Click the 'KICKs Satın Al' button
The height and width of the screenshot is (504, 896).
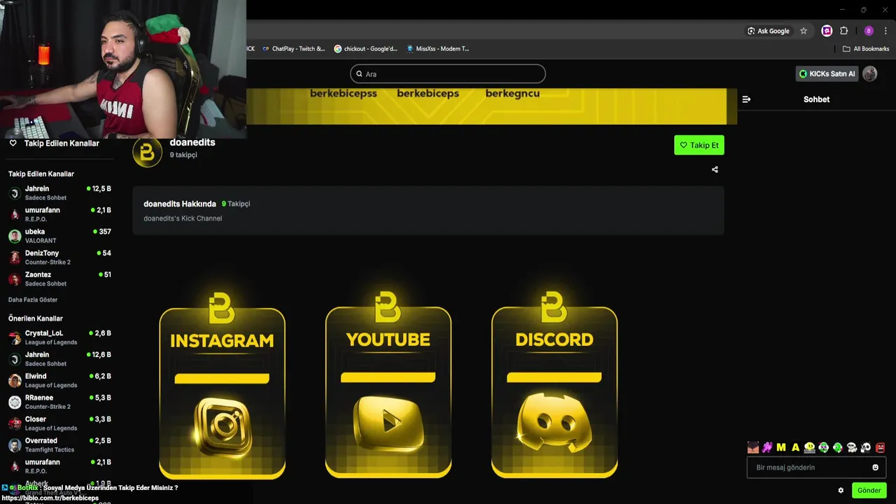click(827, 73)
